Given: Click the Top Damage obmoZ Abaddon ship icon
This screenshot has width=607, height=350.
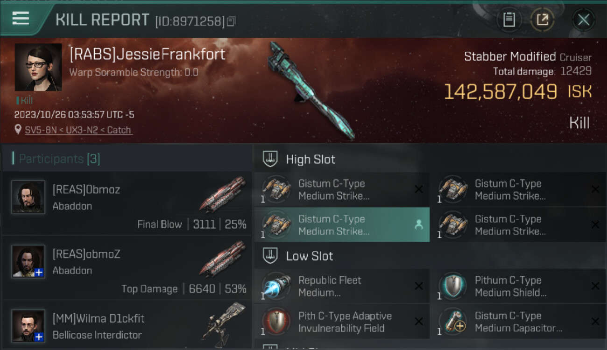Looking at the screenshot, I should click(x=223, y=259).
